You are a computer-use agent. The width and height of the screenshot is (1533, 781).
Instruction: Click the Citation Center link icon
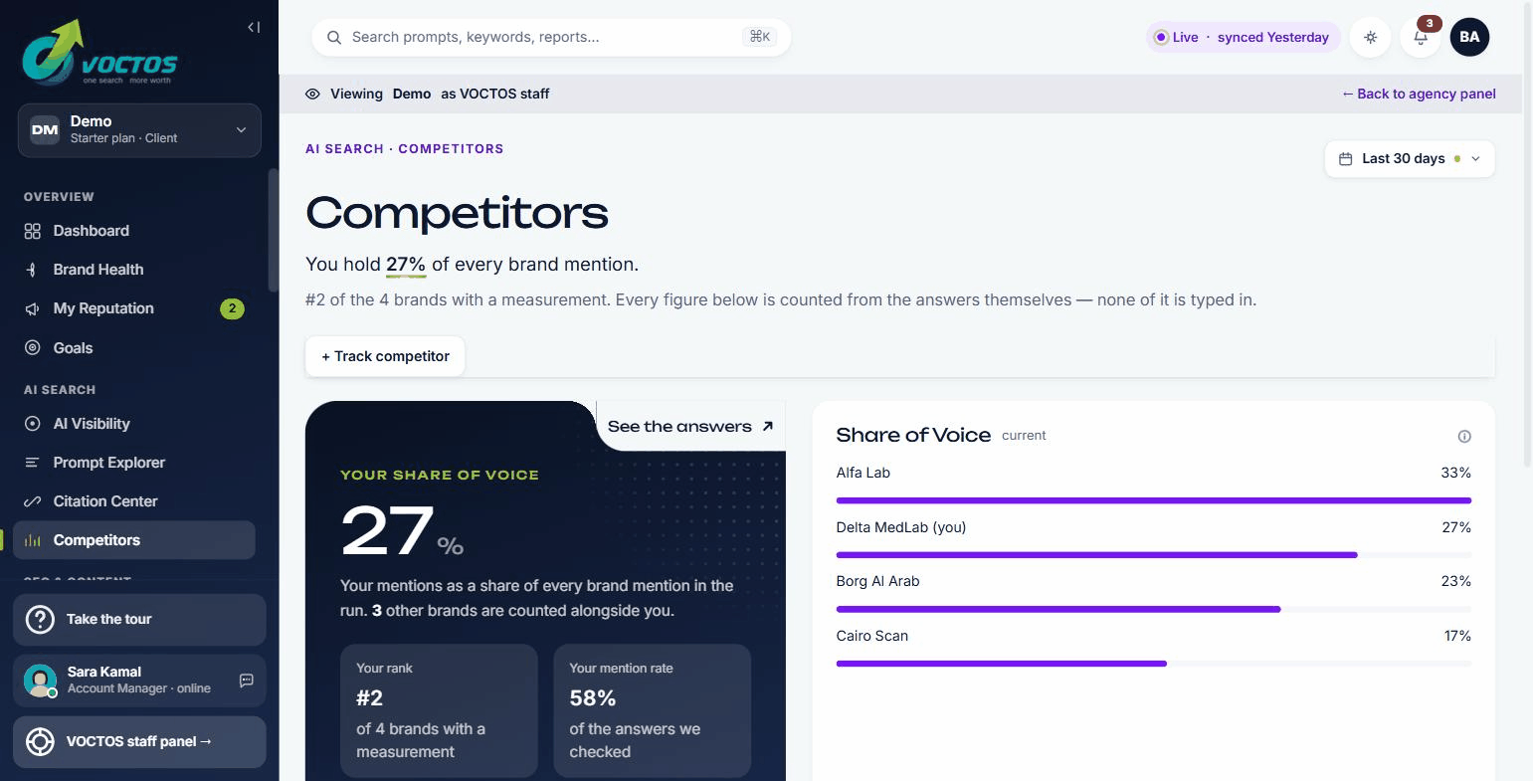pos(33,501)
